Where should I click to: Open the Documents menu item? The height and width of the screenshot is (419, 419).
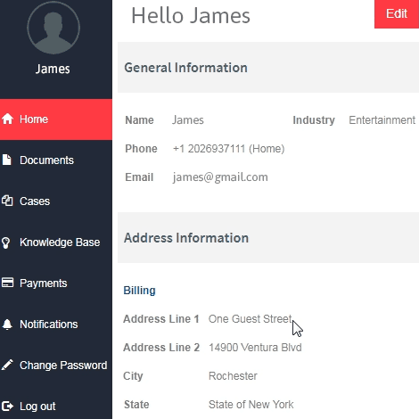pyautogui.click(x=56, y=160)
